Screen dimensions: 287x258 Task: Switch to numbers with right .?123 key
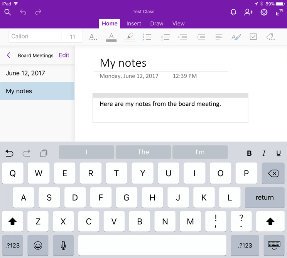(245, 245)
